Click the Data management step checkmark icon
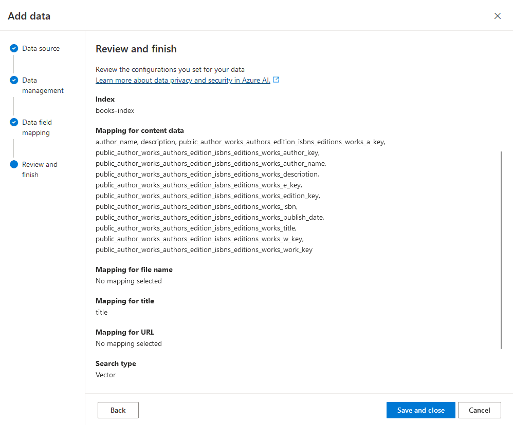 tap(13, 80)
